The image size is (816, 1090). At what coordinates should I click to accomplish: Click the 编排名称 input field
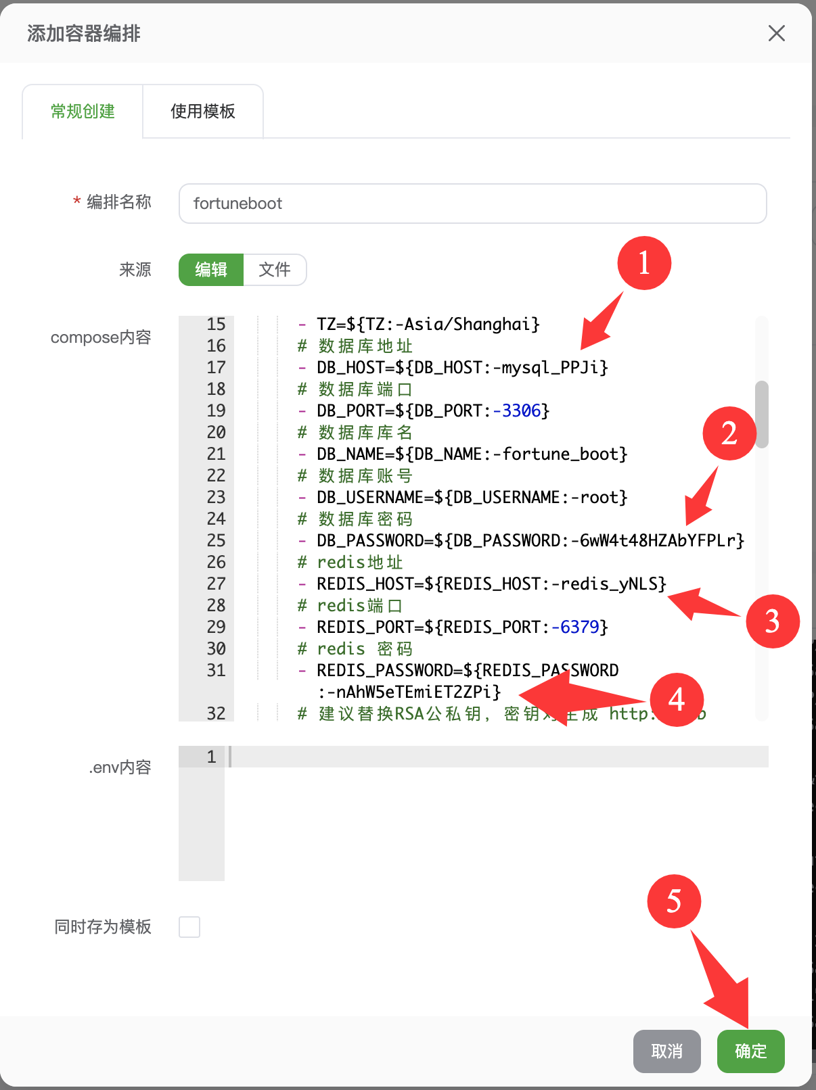coord(472,204)
